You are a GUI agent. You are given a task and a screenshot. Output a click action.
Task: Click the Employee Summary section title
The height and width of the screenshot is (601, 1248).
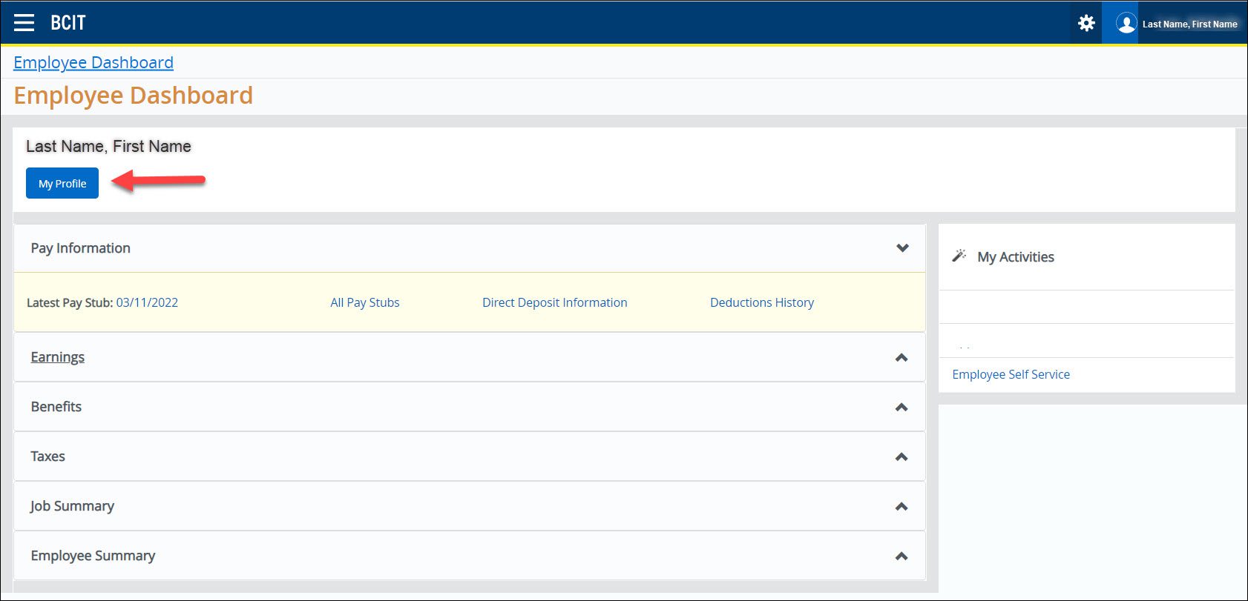[x=93, y=556]
